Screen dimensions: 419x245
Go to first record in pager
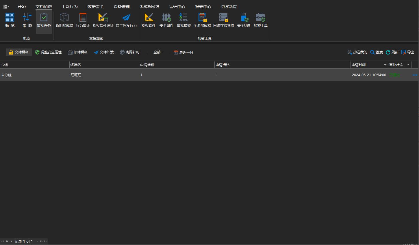tap(2, 241)
